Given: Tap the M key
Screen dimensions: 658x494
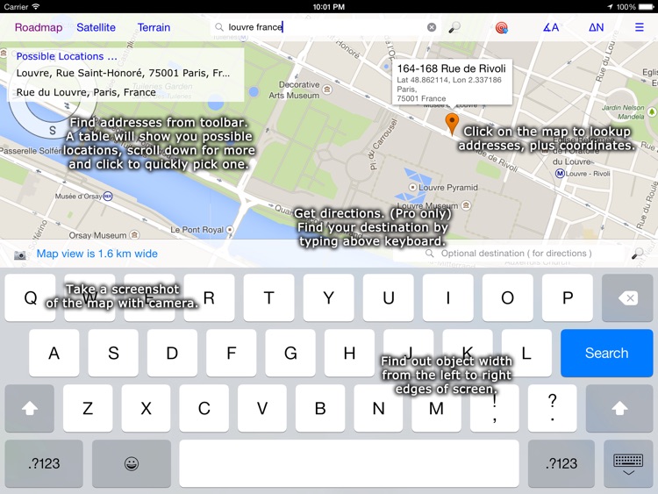Looking at the screenshot, I should 436,408.
